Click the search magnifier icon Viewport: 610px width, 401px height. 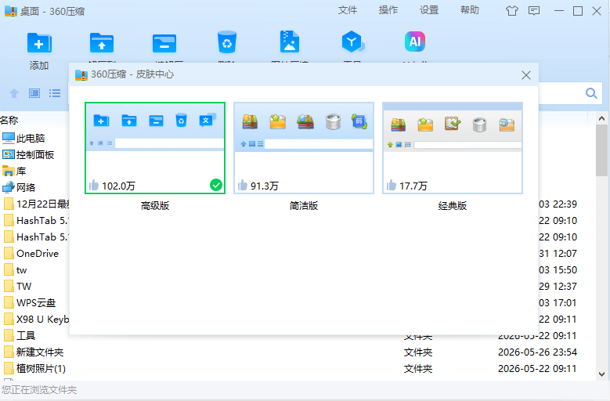(x=591, y=93)
